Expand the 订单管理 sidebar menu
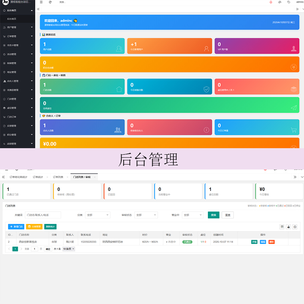 [32, 36]
